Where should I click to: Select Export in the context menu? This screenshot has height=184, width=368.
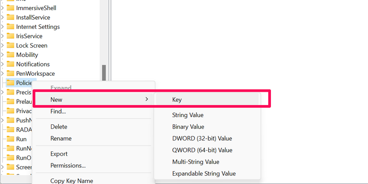click(59, 154)
